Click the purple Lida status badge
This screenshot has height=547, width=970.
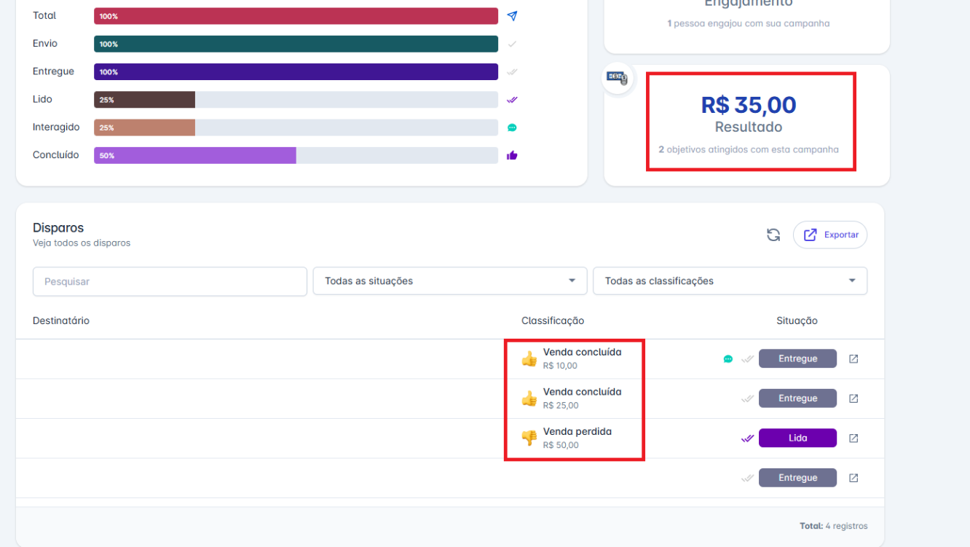(797, 438)
